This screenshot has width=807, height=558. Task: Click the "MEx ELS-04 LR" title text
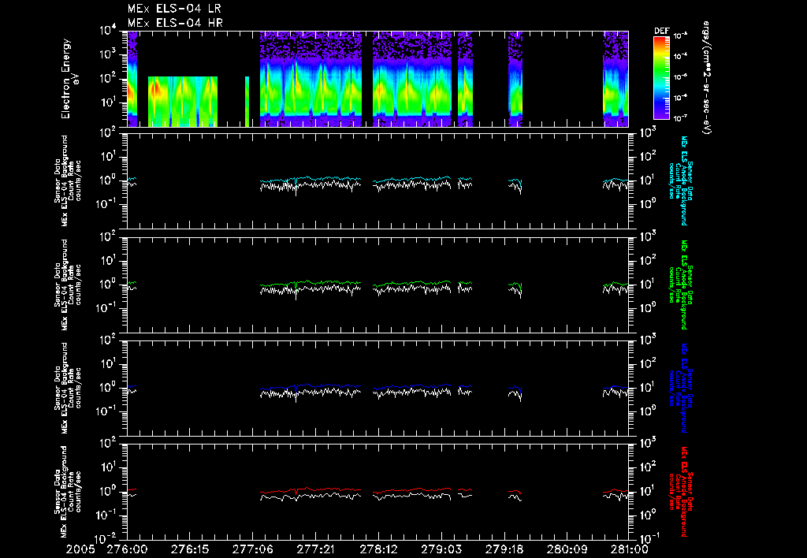click(174, 9)
